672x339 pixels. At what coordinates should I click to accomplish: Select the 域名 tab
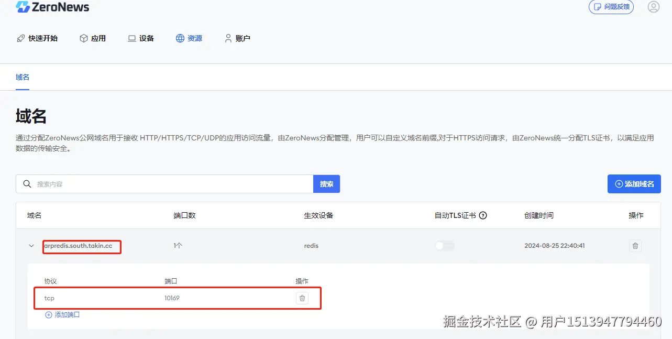coord(23,77)
